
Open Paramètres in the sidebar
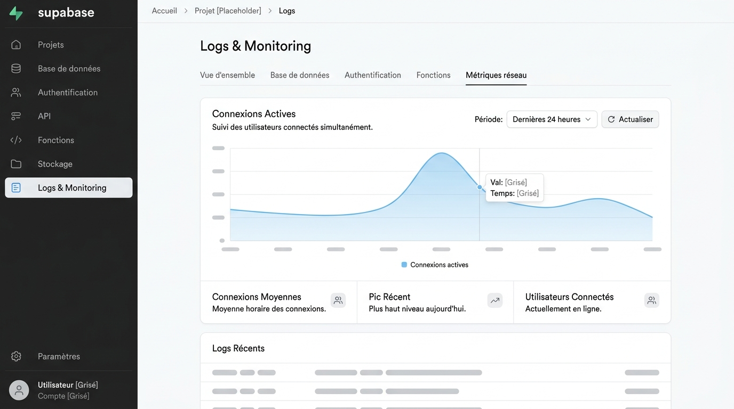click(x=69, y=356)
